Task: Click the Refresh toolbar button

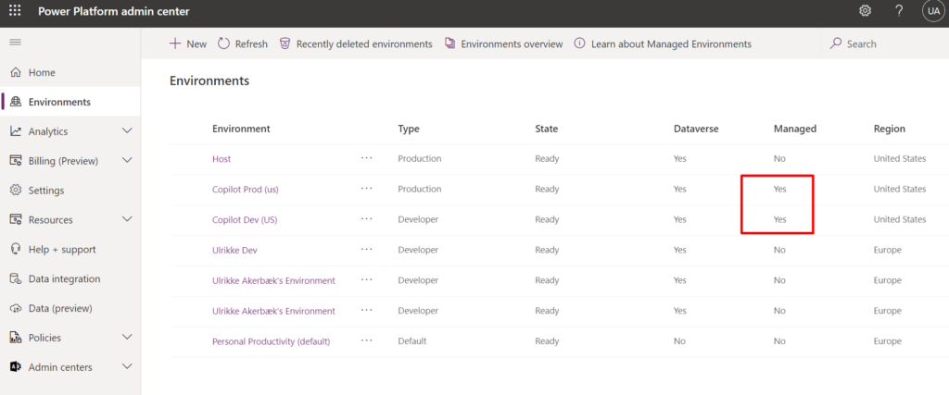Action: (242, 44)
